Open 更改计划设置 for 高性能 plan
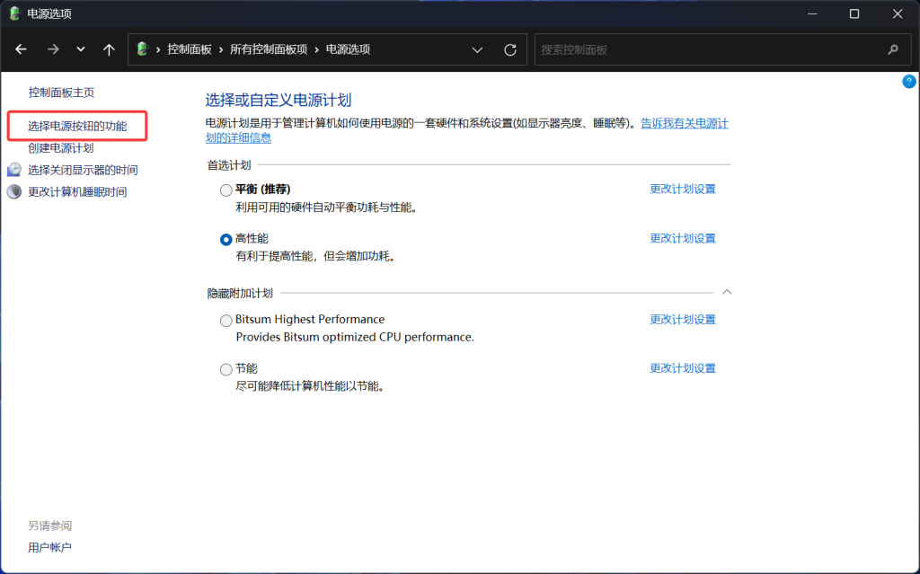Image resolution: width=920 pixels, height=574 pixels. [x=683, y=238]
